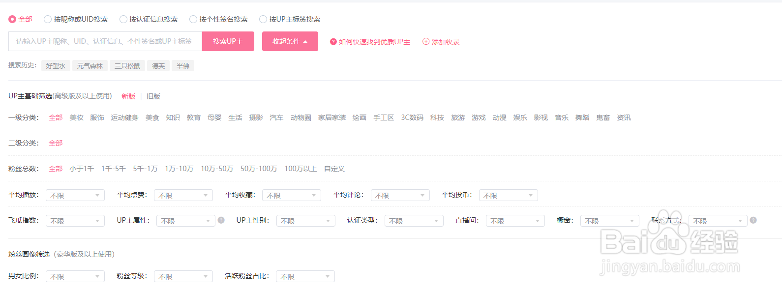Open the 平均点赞 dropdown
Viewport: 782px width, 293px height.
click(x=183, y=195)
